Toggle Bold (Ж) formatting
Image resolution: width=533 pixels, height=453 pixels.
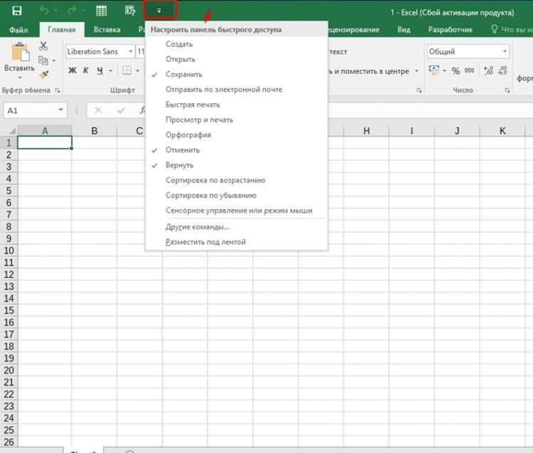[72, 70]
